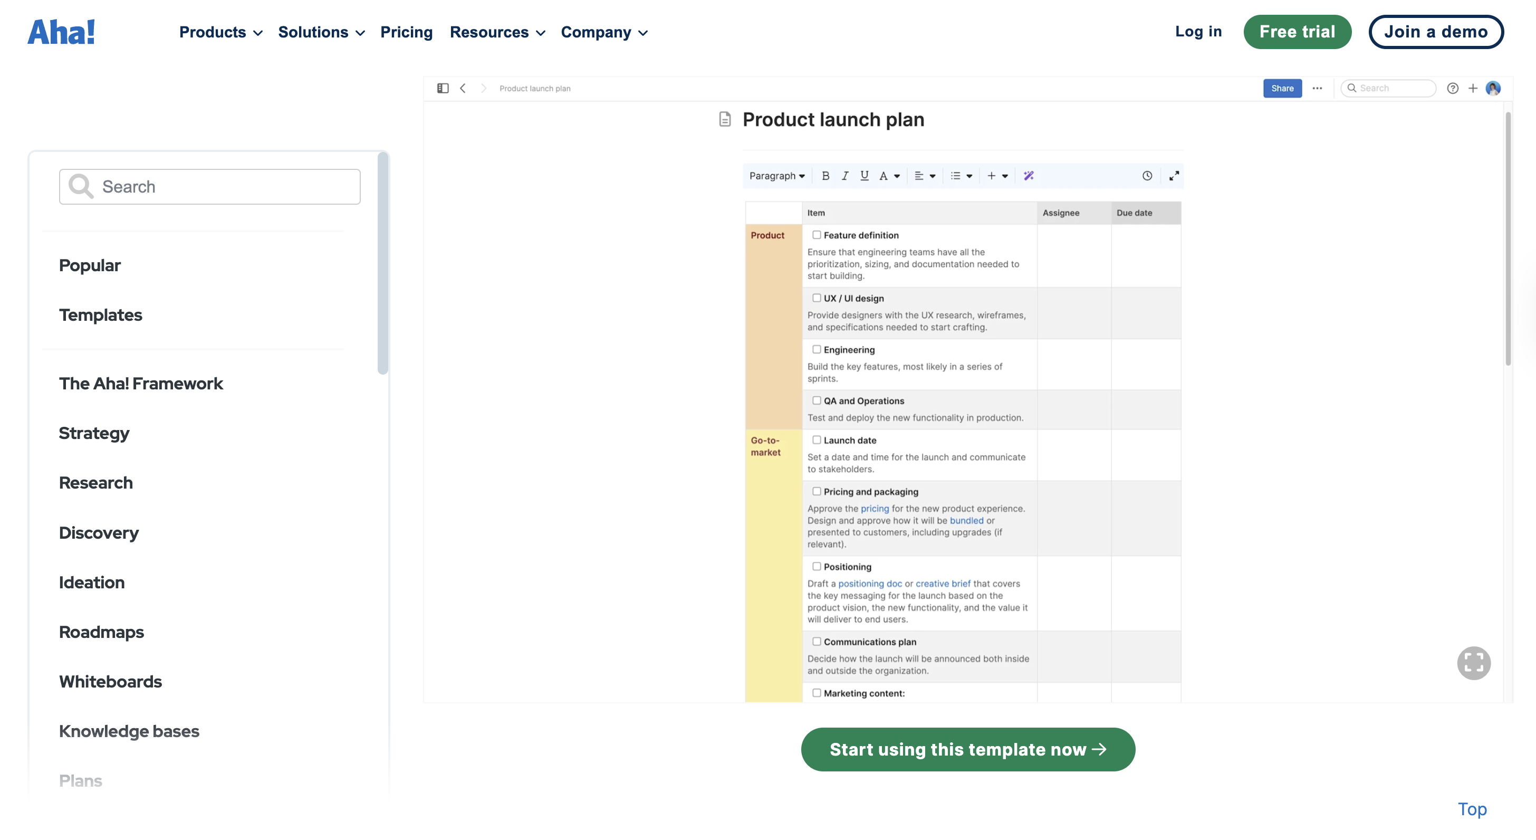
Task: Select the Research category
Action: 95,483
